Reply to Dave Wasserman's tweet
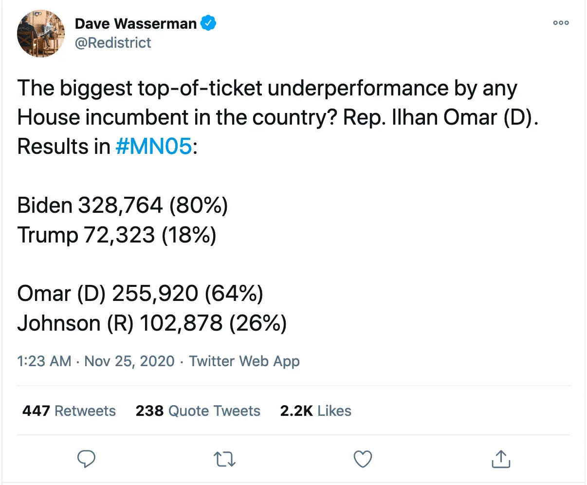The height and width of the screenshot is (485, 587). pos(87,459)
